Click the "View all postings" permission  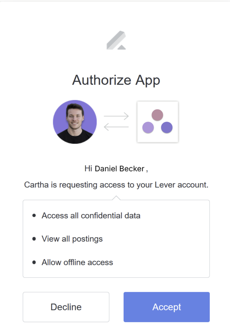click(x=72, y=239)
